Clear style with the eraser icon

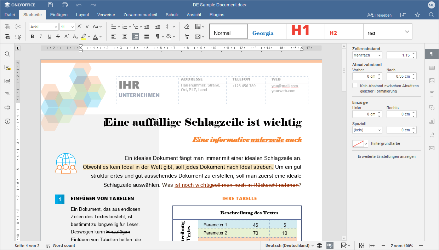187,26
